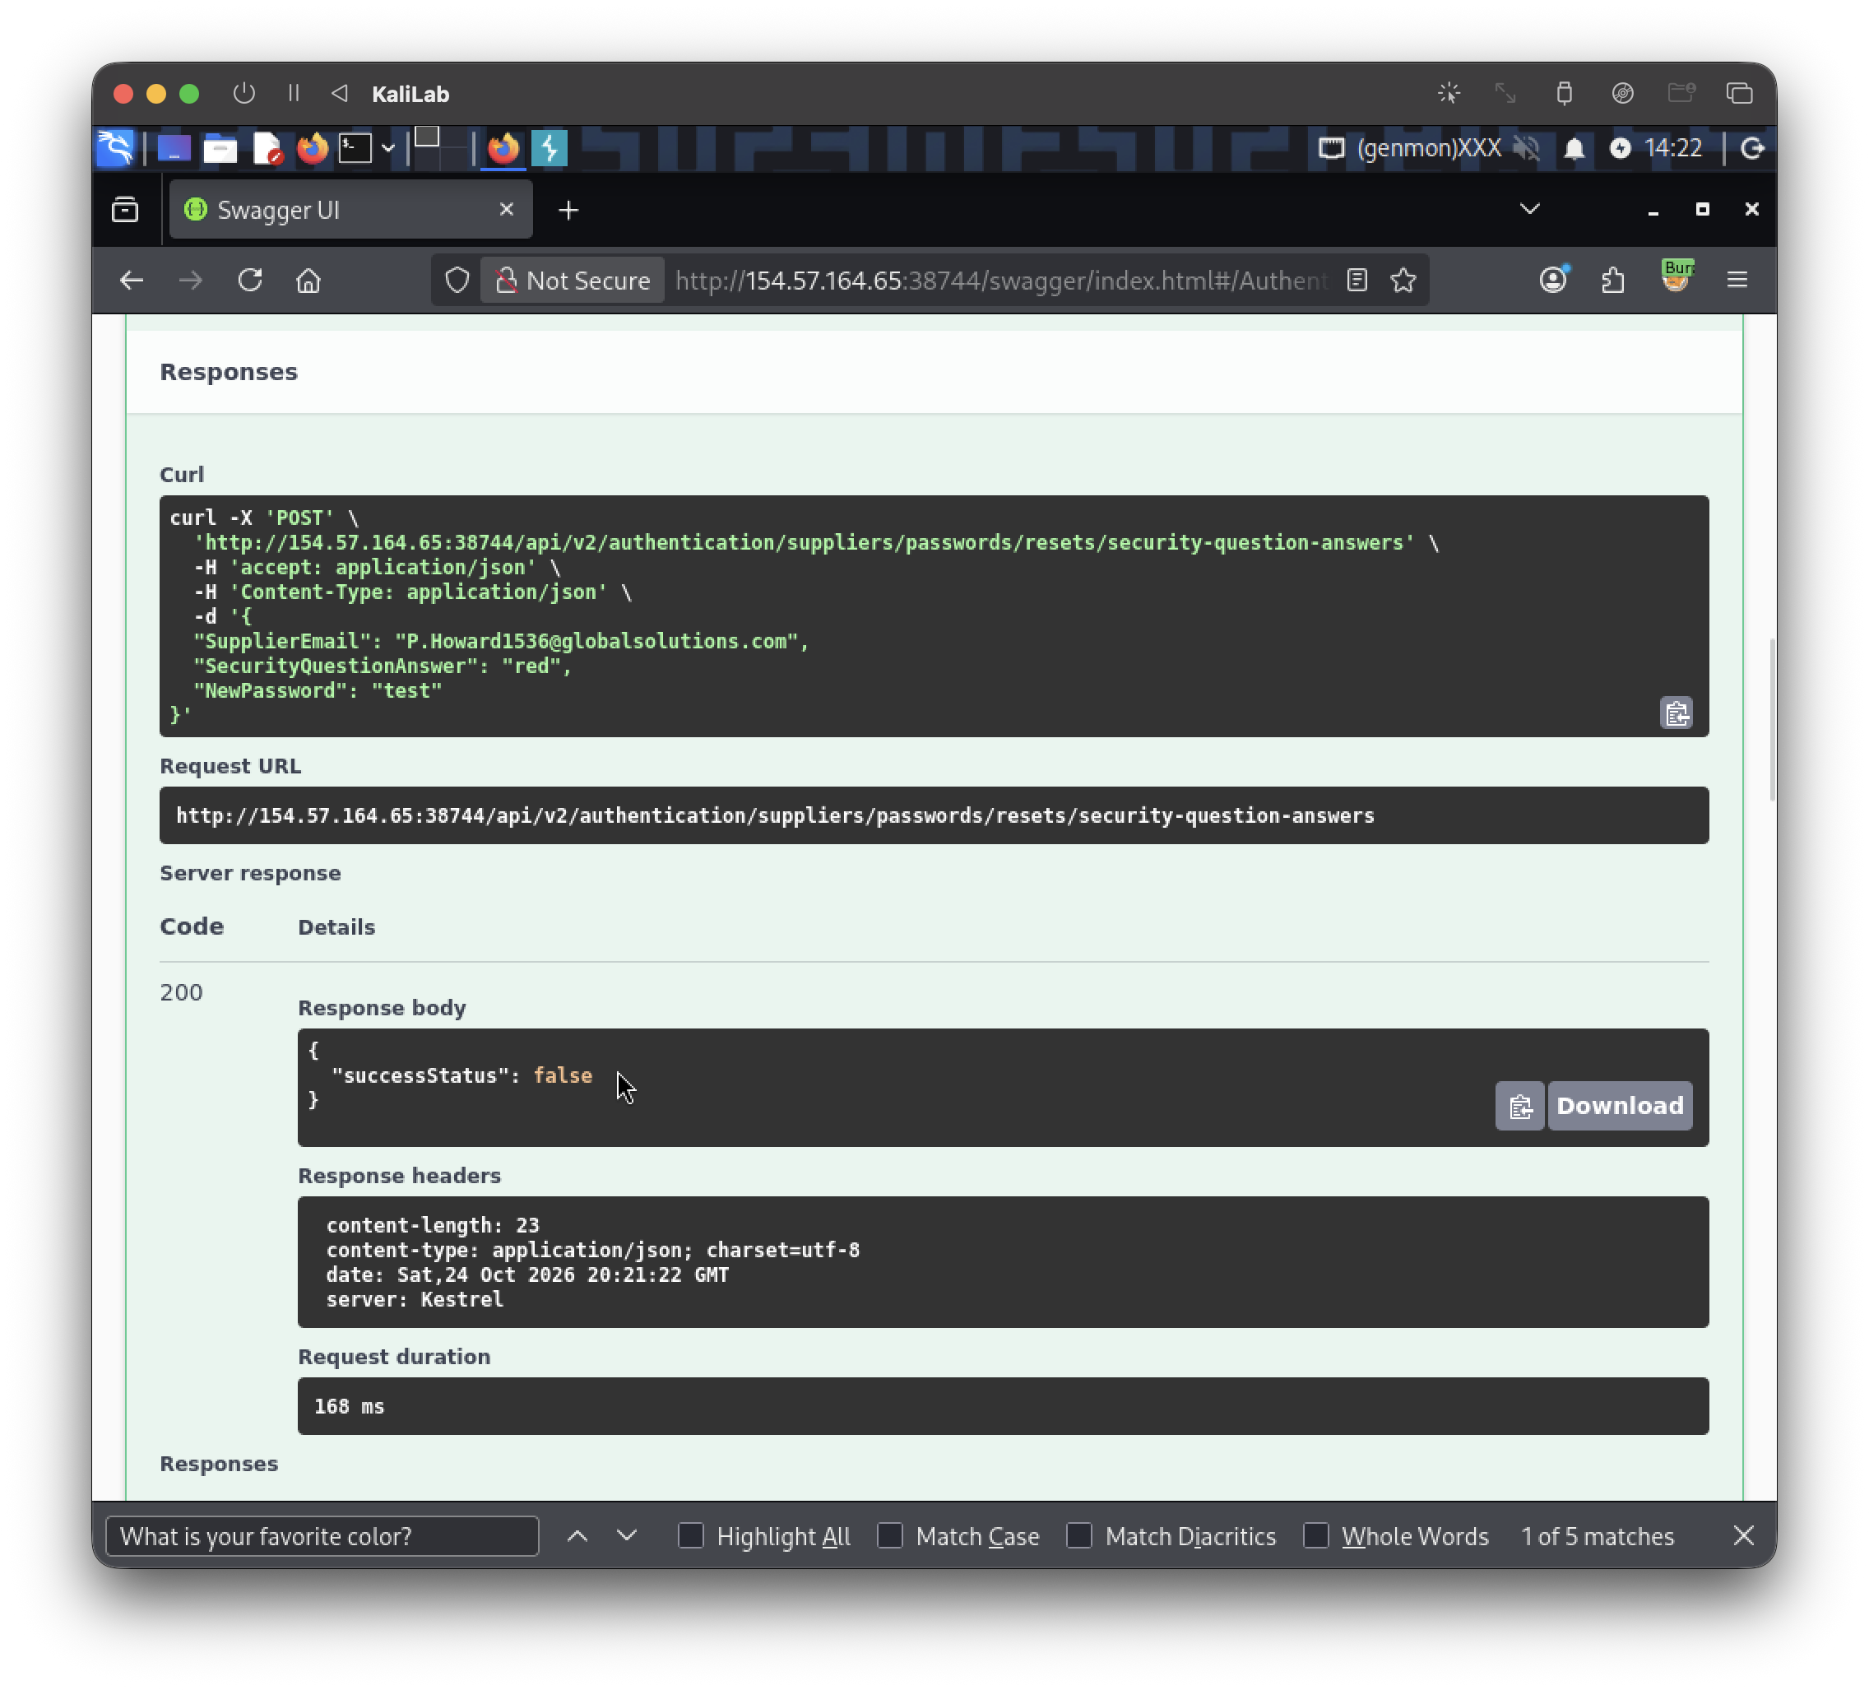
Task: Go back to previous page
Action: (132, 280)
